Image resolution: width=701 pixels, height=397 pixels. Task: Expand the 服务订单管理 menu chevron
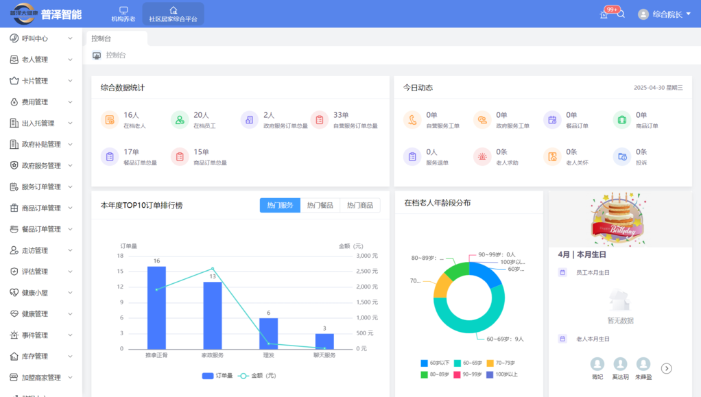70,187
